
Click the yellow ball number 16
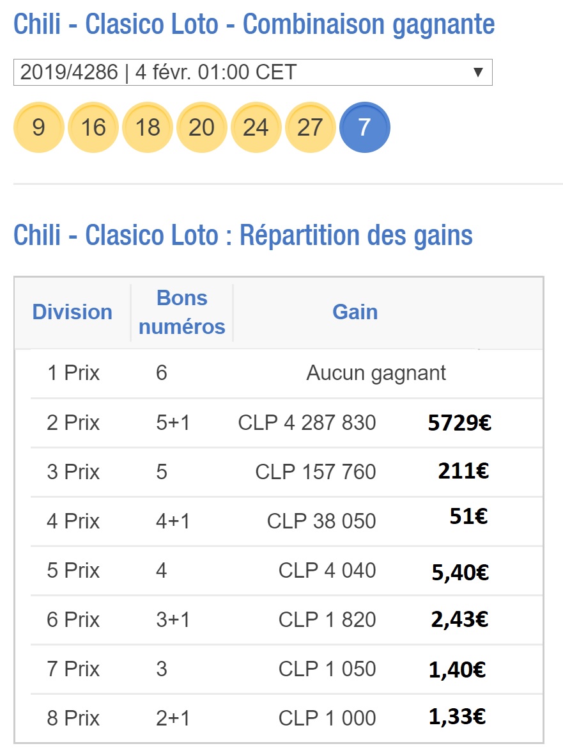93,127
